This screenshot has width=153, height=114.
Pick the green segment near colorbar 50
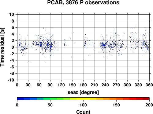pyautogui.click(x=50, y=99)
